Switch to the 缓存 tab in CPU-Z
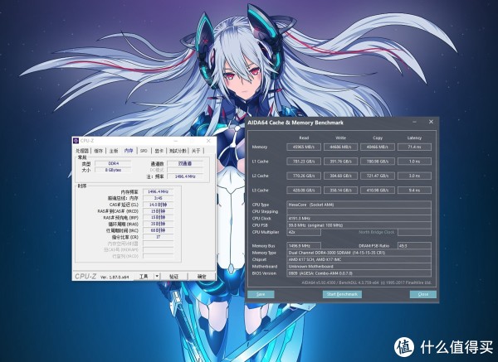 click(99, 151)
